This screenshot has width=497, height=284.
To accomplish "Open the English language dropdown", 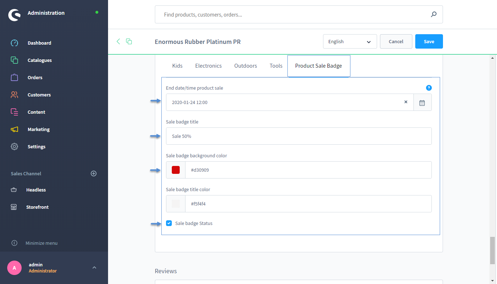I will click(x=350, y=41).
